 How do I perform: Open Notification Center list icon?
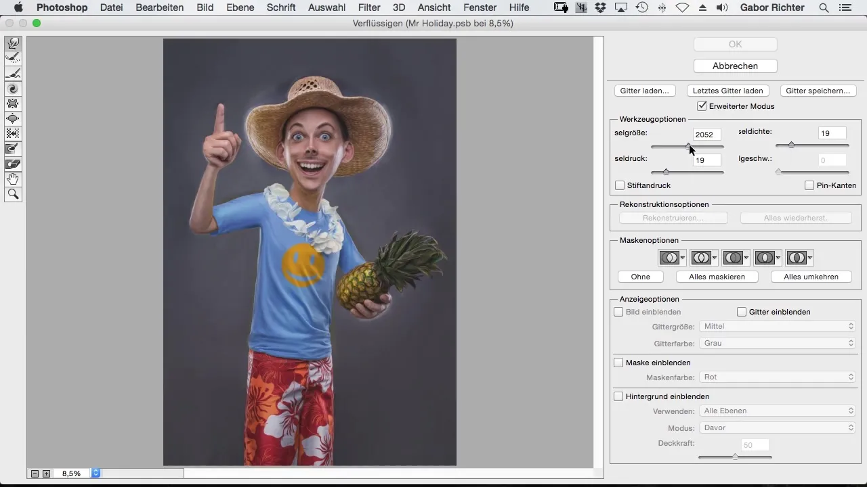pyautogui.click(x=845, y=8)
